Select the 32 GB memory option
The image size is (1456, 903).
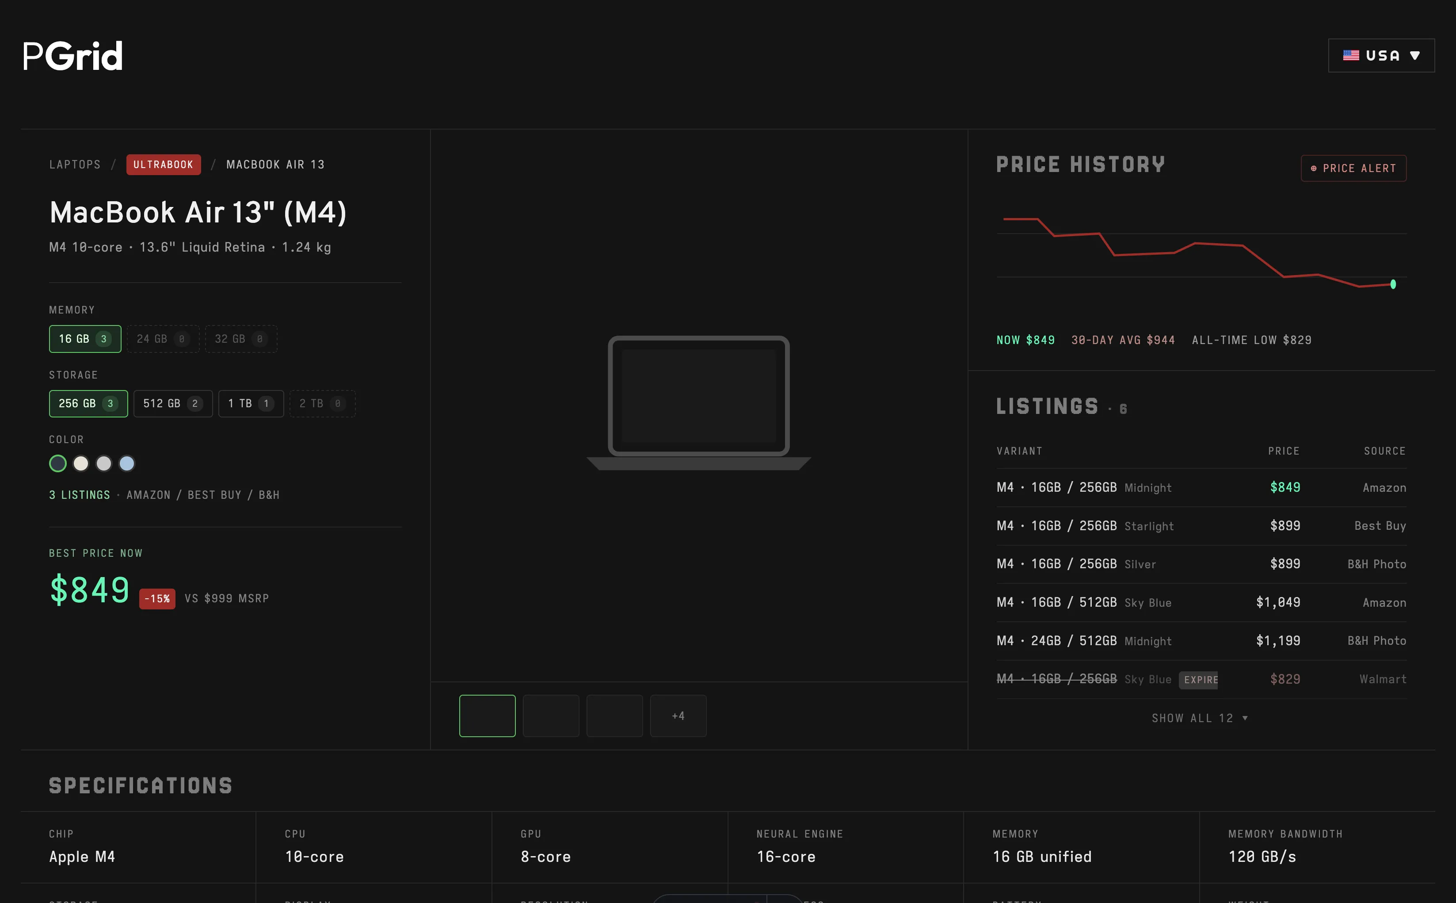(x=241, y=339)
